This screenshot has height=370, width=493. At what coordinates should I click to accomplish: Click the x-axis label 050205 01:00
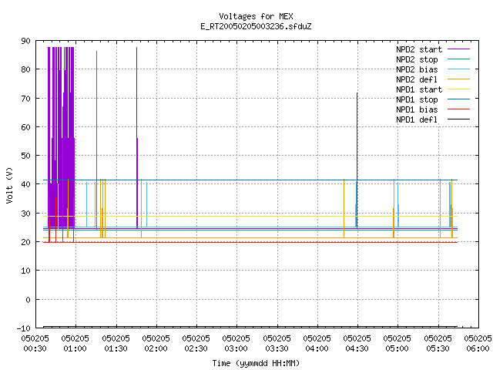tap(75, 344)
